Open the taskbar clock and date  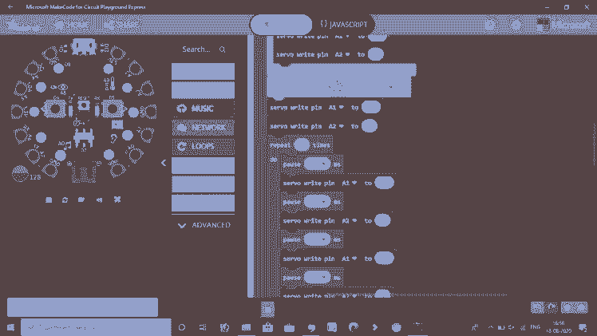pyautogui.click(x=559, y=327)
